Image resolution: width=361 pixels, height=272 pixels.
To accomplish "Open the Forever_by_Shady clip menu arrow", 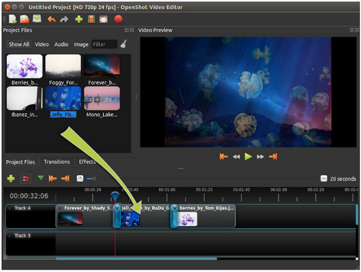I will point(60,208).
